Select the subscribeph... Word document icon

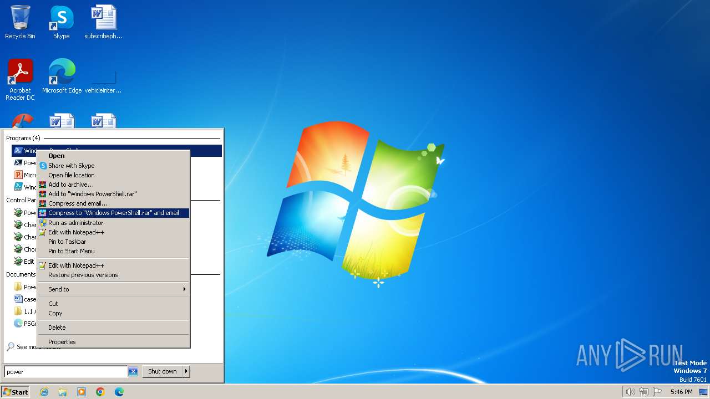(x=103, y=22)
